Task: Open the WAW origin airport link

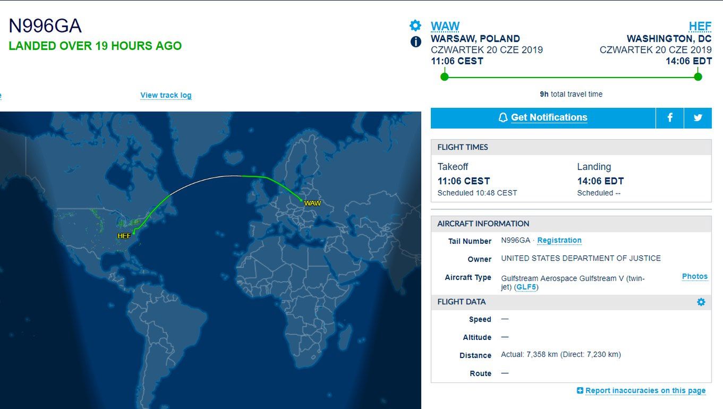Action: [x=445, y=26]
